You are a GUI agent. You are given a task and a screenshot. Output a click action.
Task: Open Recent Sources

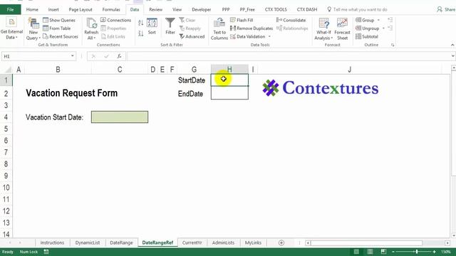tap(61, 36)
